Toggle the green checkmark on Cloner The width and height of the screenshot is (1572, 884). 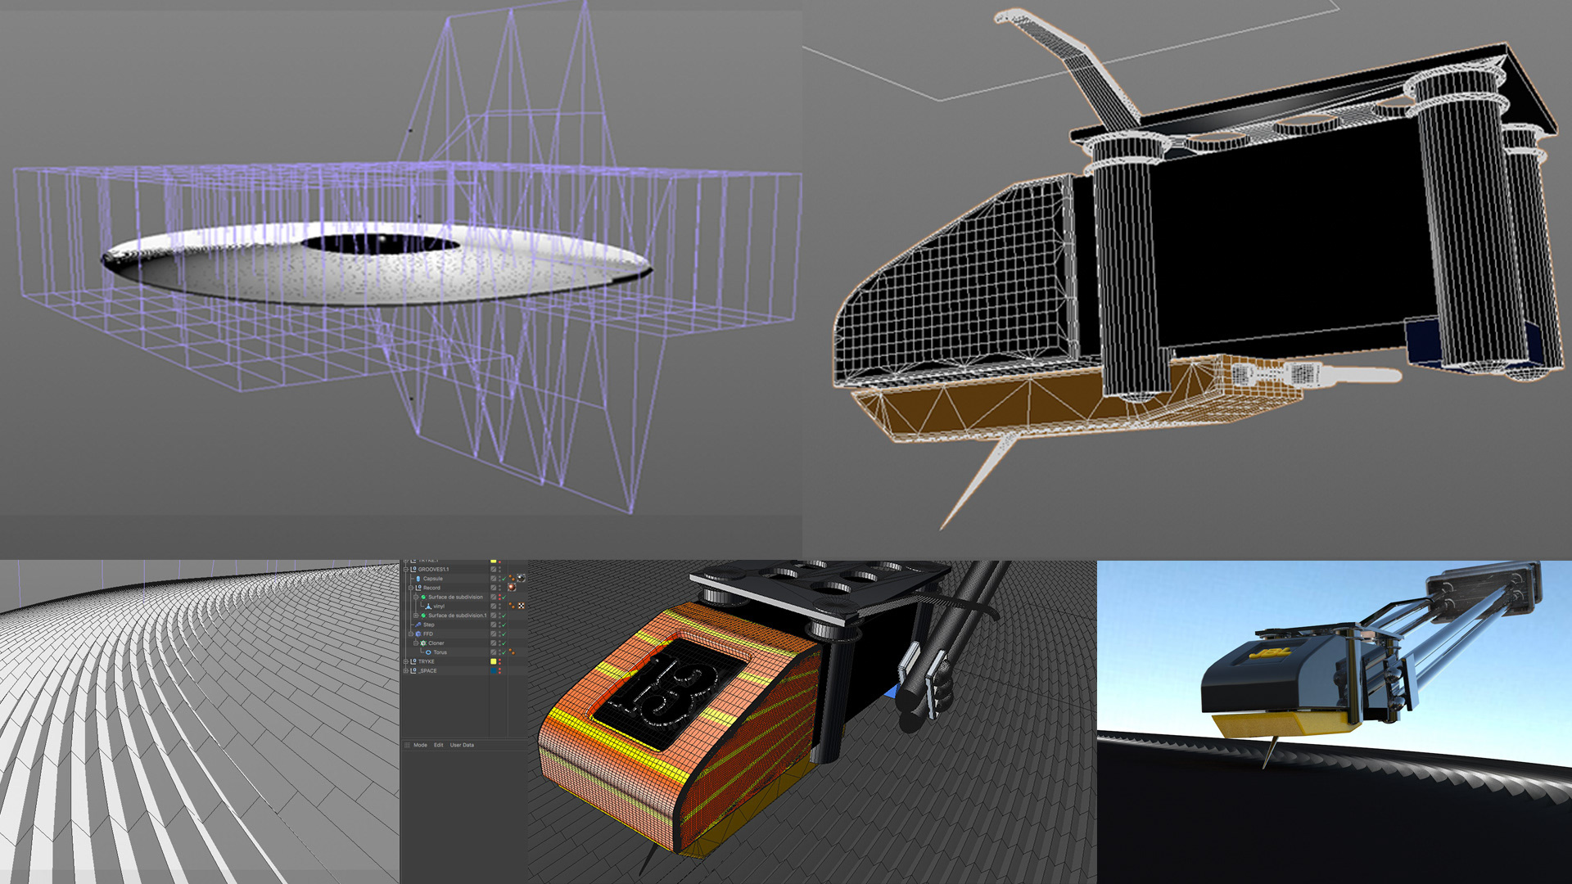[x=504, y=643]
